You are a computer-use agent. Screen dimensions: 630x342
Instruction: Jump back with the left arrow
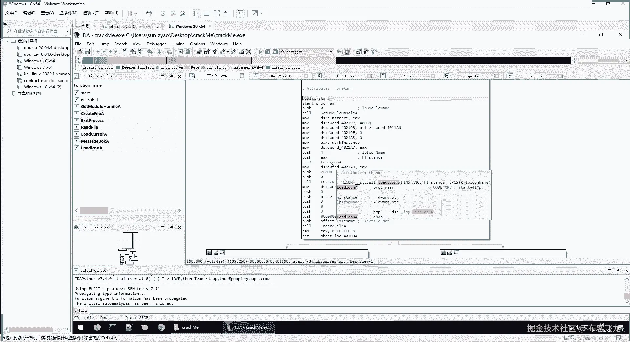coord(98,52)
